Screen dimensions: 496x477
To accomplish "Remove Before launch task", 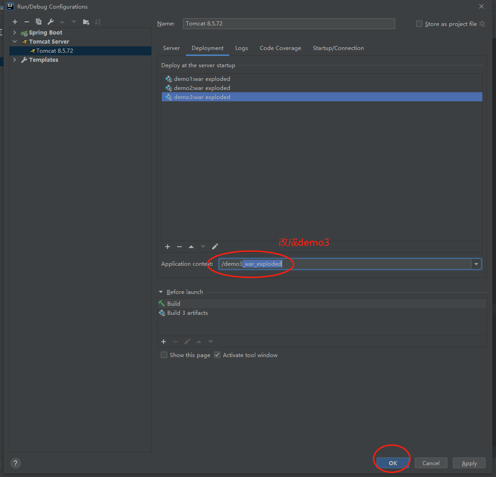I will pyautogui.click(x=175, y=342).
